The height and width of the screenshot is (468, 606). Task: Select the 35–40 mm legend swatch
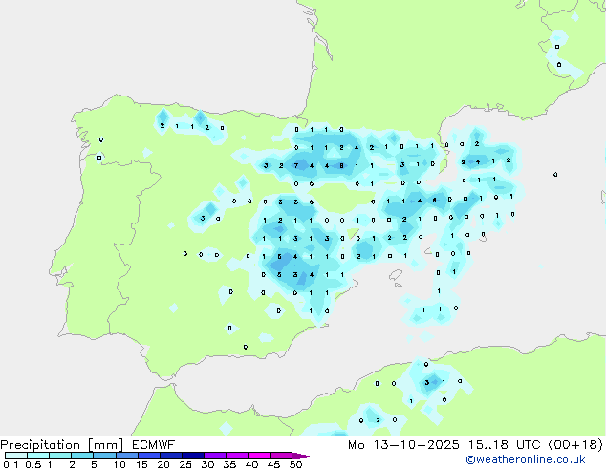[236, 456]
